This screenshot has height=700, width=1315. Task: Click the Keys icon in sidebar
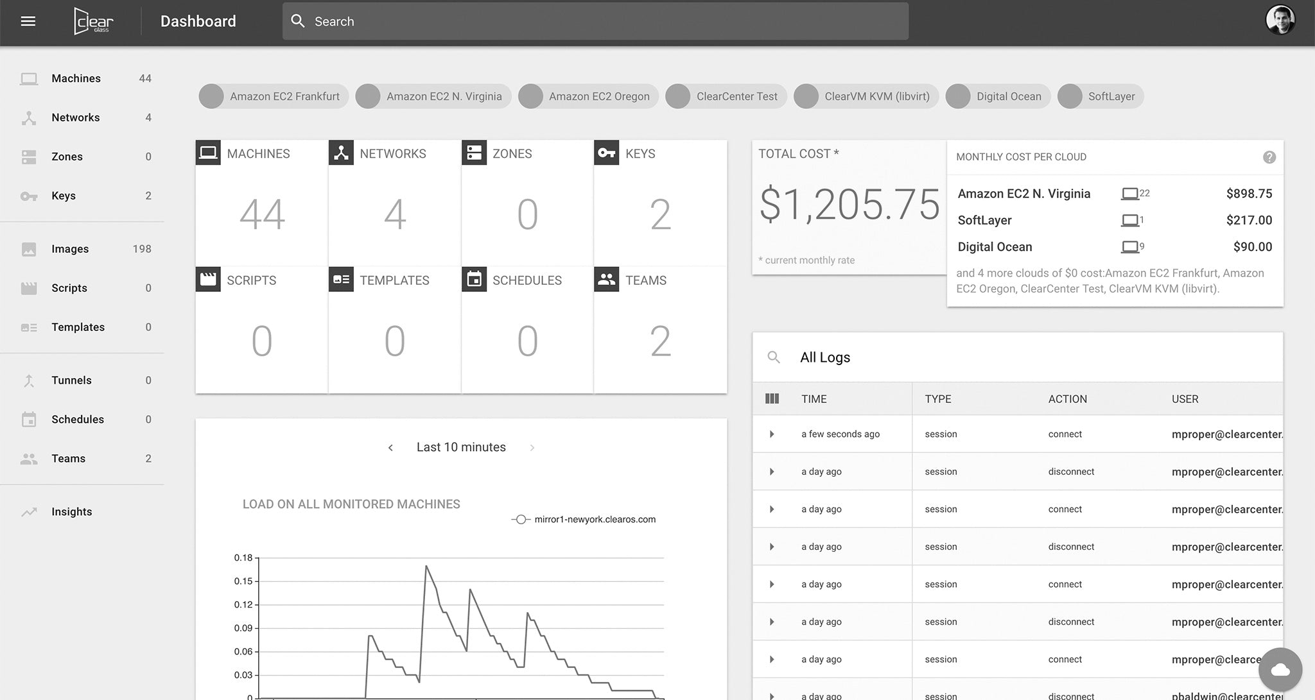click(x=29, y=196)
